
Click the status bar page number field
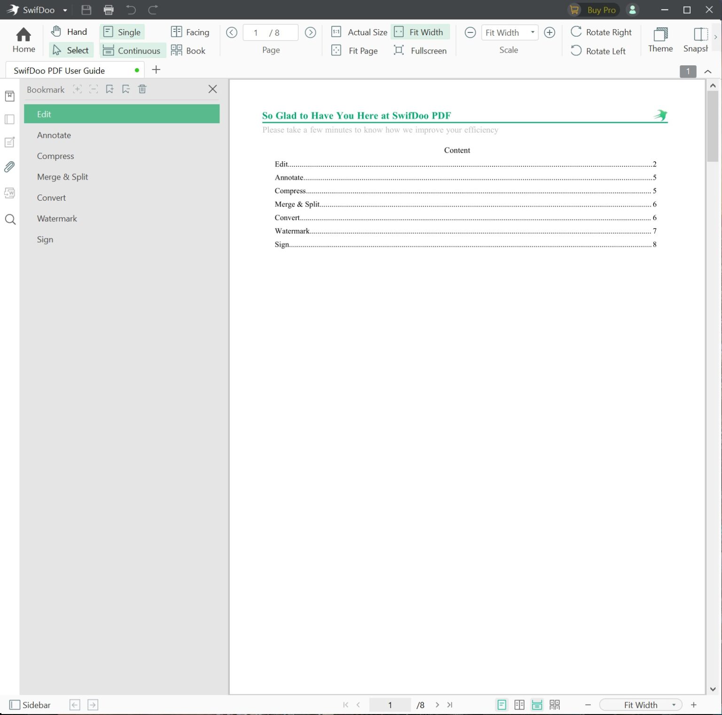coord(390,705)
